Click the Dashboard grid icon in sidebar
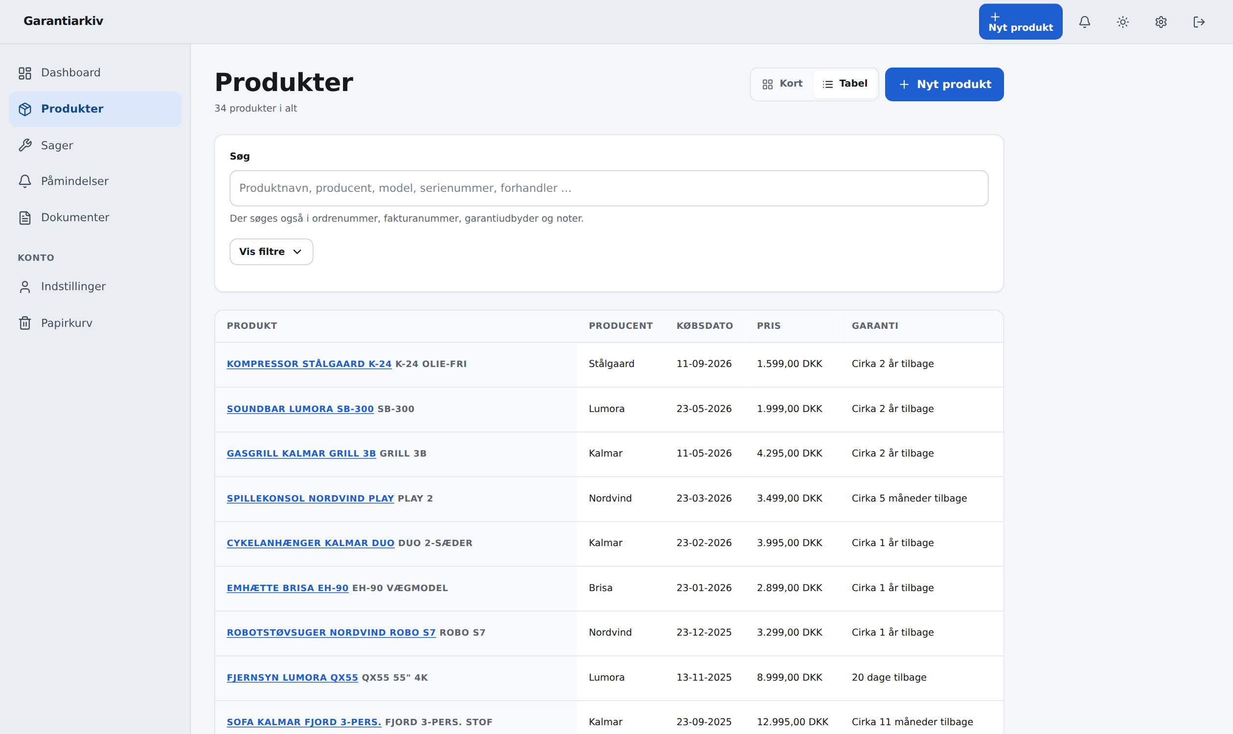The width and height of the screenshot is (1233, 734). [x=25, y=73]
